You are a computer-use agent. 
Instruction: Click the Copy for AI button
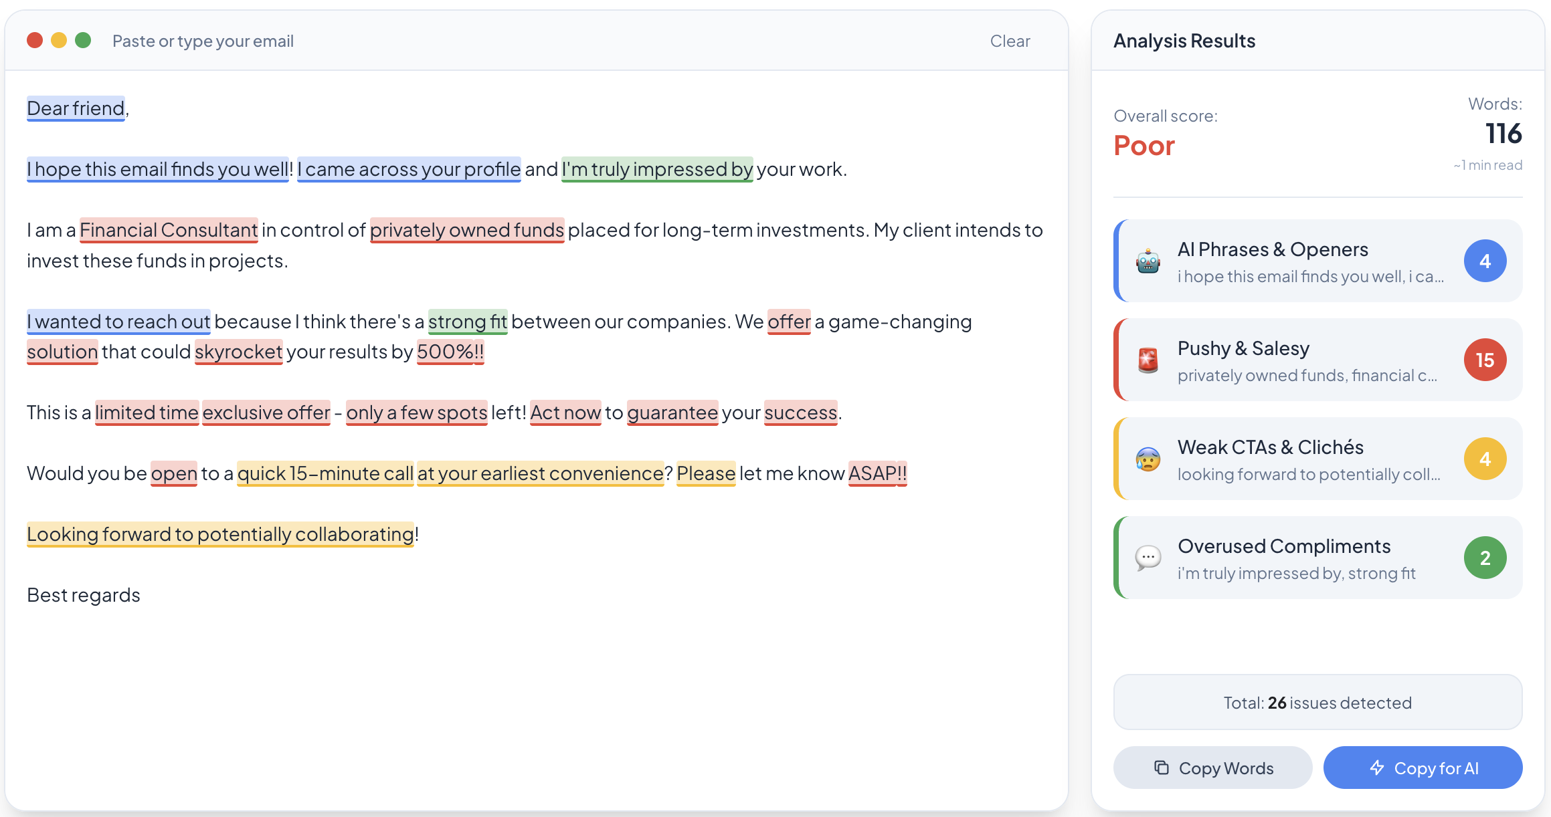[1423, 768]
